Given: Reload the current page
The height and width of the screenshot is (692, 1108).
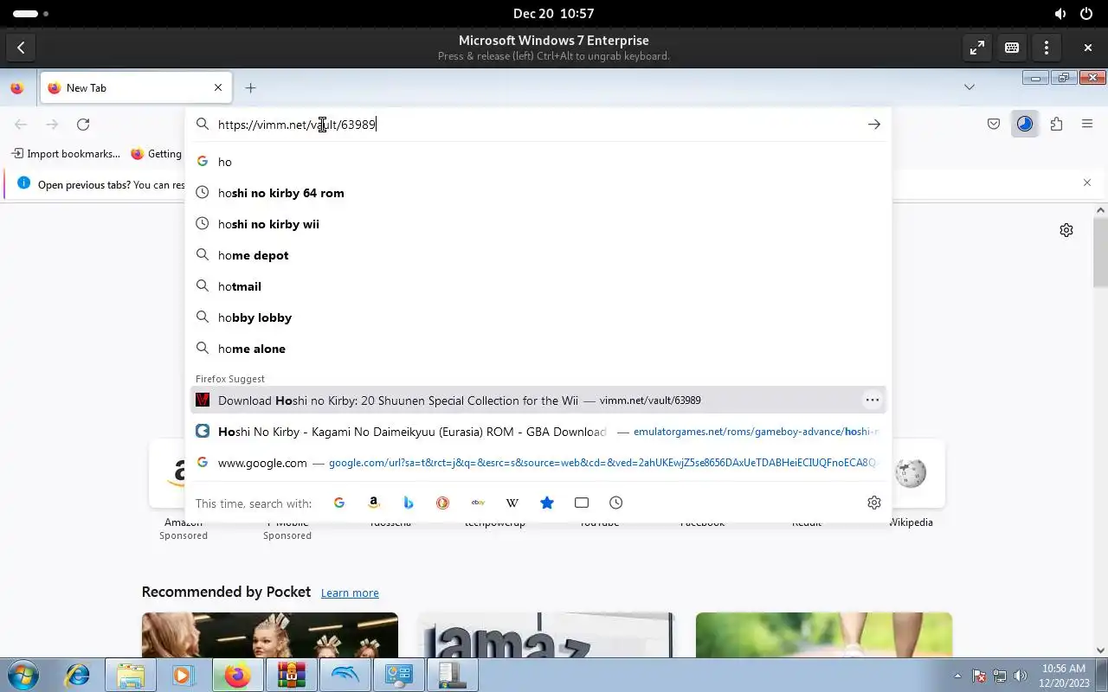Looking at the screenshot, I should coord(83,125).
